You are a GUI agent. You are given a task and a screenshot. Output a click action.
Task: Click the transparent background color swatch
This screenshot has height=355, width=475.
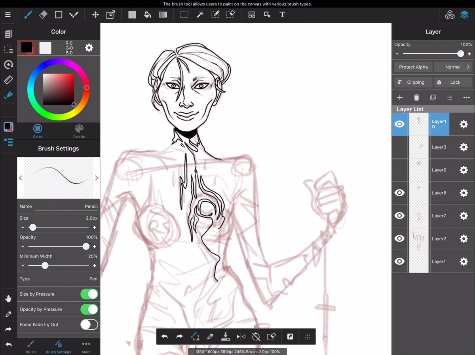point(46,48)
